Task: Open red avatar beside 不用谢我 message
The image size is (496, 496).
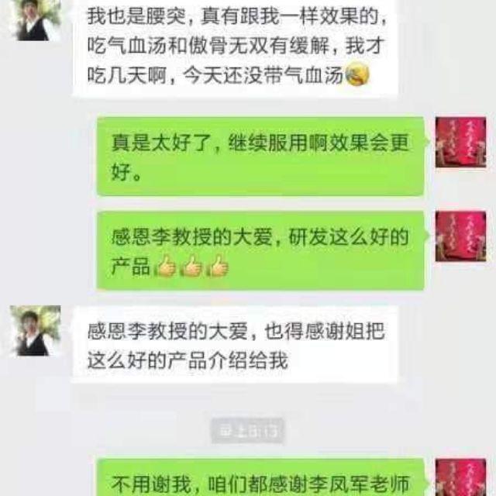Action: click(x=460, y=477)
